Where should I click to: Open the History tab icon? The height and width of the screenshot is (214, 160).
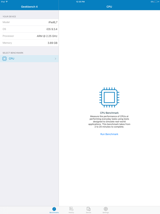pos(71,209)
